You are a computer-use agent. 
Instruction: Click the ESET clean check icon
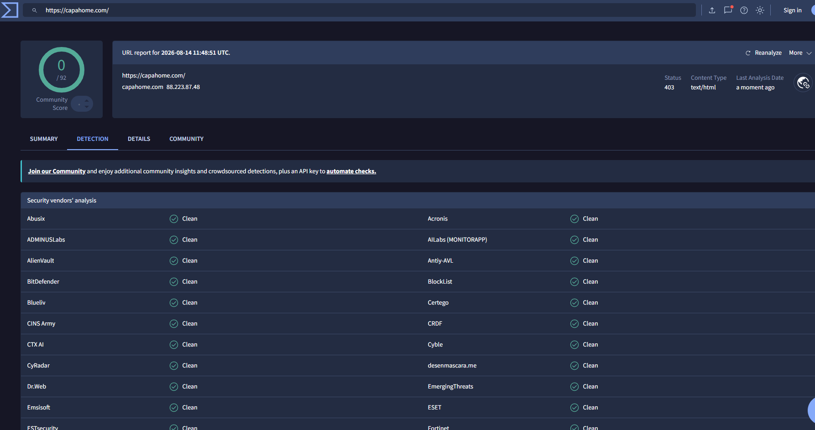(x=575, y=408)
